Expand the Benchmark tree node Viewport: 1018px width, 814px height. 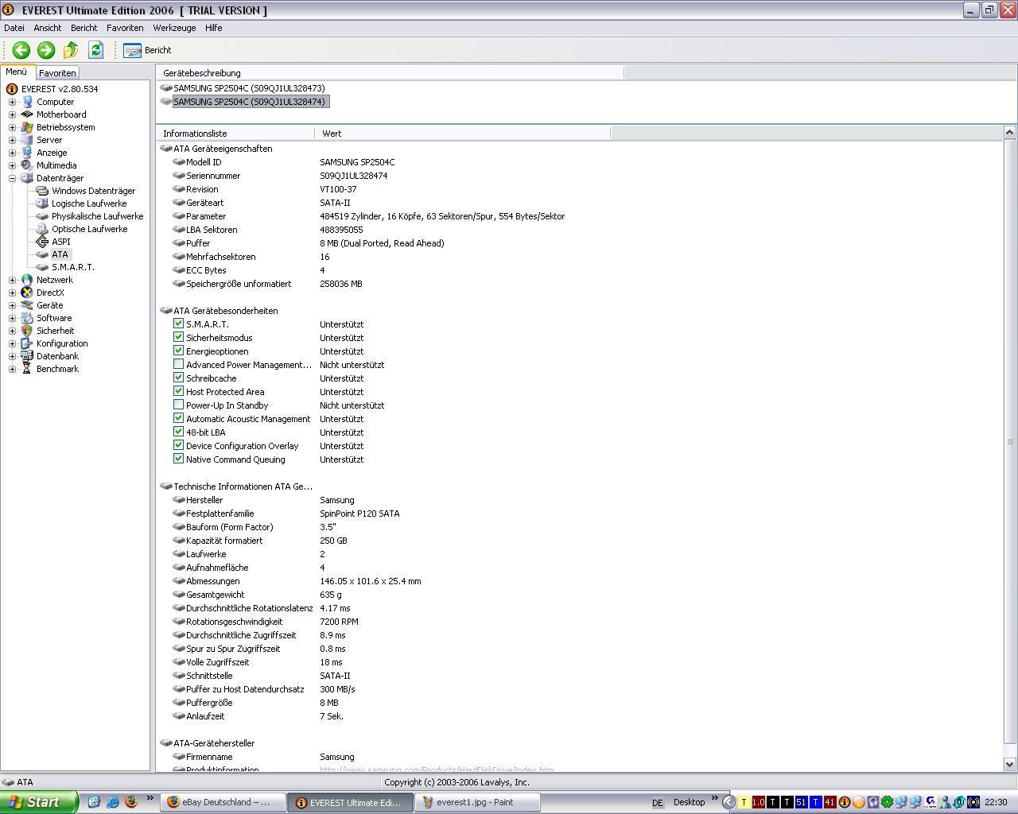pos(12,369)
